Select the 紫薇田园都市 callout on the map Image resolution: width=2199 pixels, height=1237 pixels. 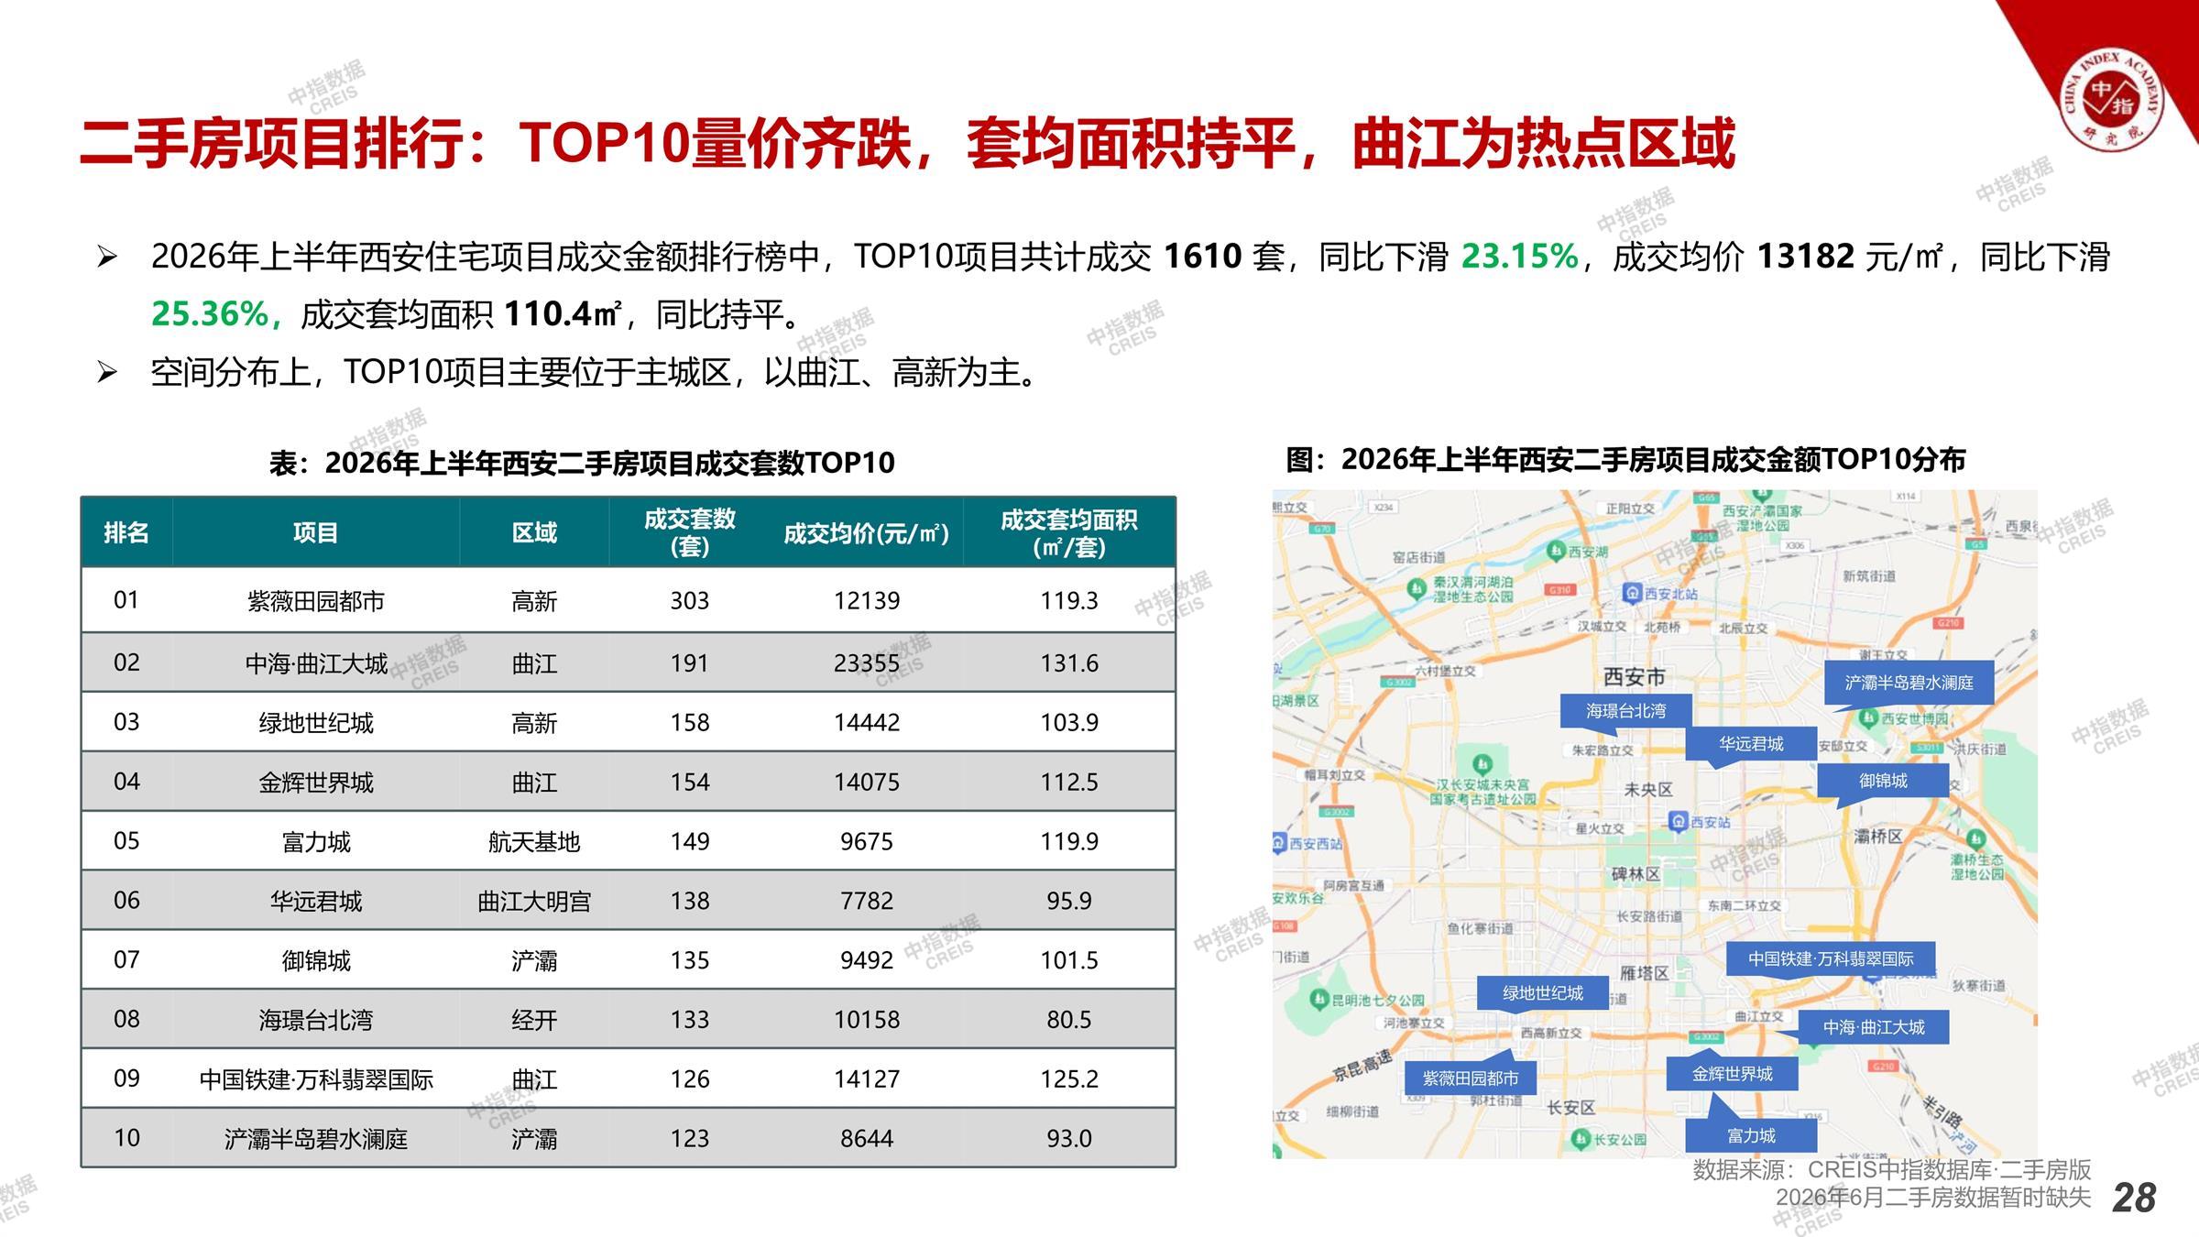pyautogui.click(x=1470, y=1078)
